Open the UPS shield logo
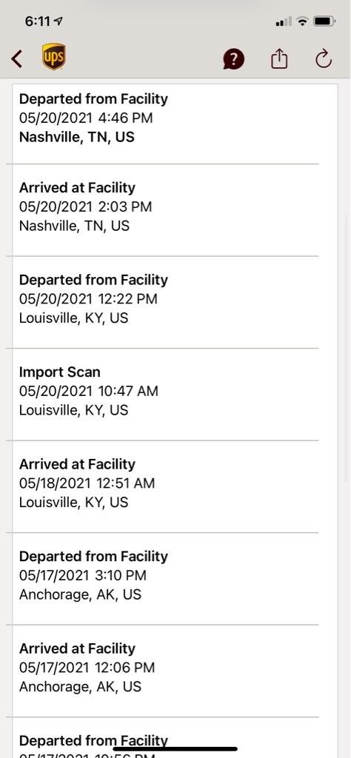351x758 pixels. [x=53, y=56]
